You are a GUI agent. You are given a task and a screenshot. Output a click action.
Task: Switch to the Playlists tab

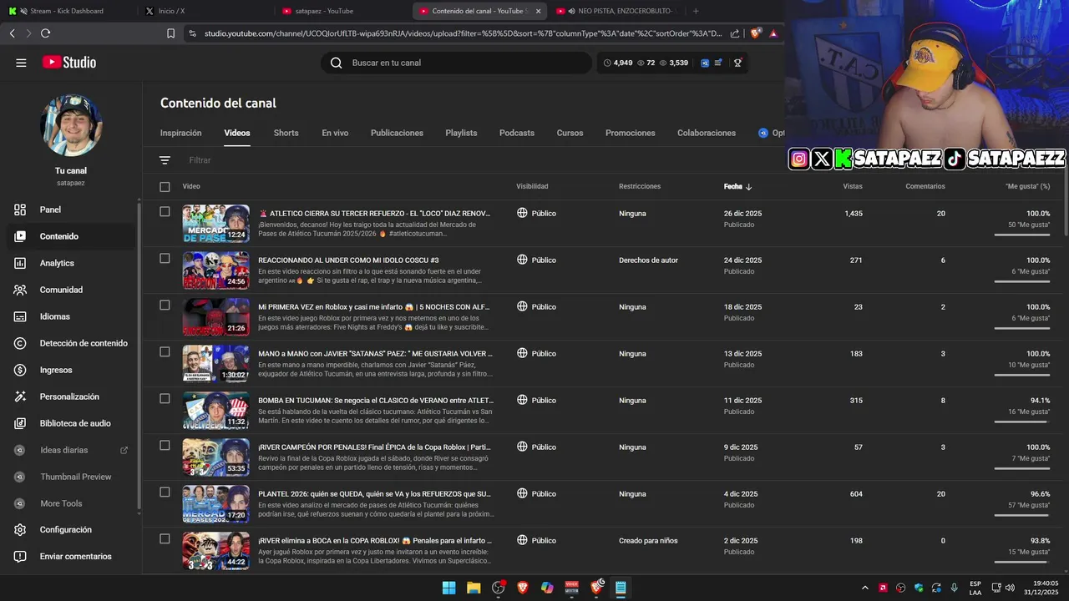point(461,133)
